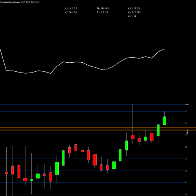Click the 82 price axis label
Image resolution: width=196 pixels, height=196 pixels.
click(186, 147)
